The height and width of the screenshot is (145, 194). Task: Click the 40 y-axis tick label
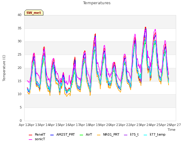pos(19,15)
